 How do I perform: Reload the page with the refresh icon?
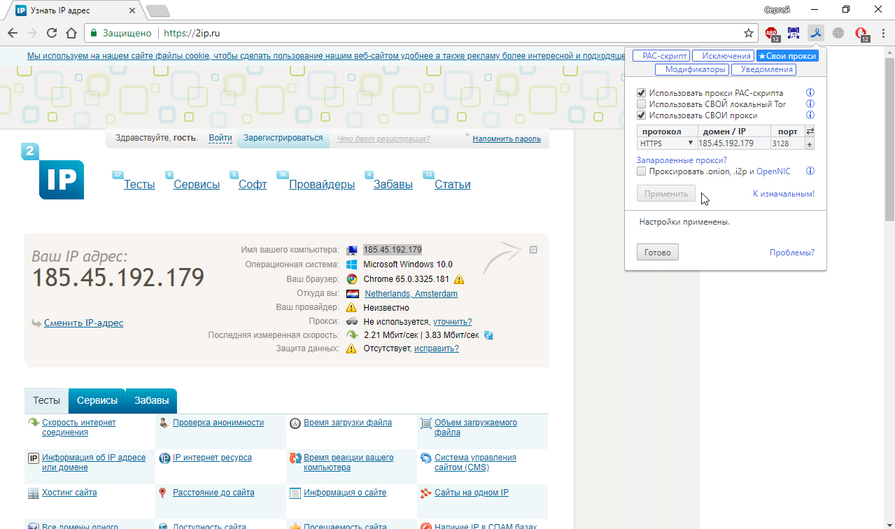[51, 33]
